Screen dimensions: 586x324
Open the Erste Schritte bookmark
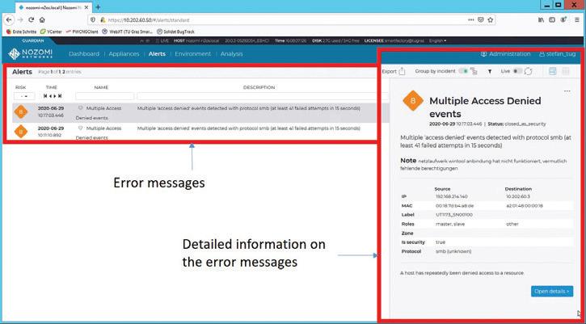[21, 32]
